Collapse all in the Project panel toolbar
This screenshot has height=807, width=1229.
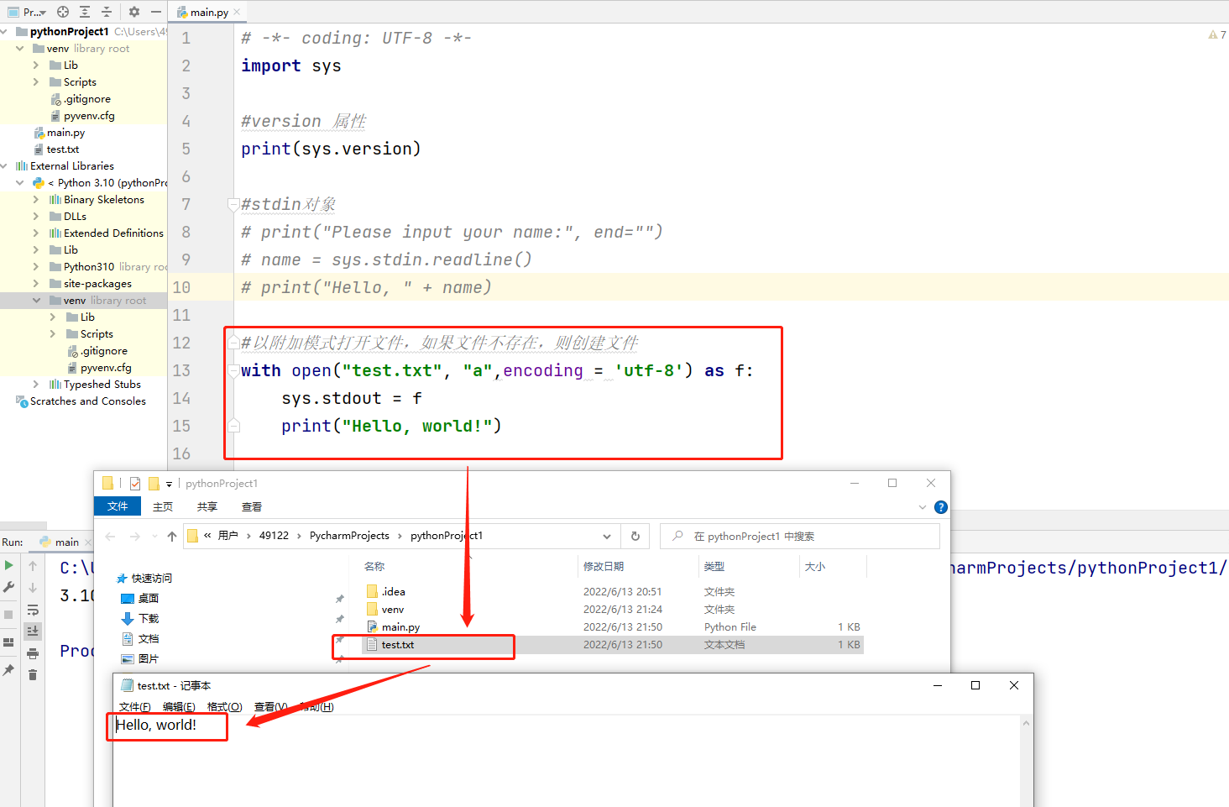(x=107, y=12)
